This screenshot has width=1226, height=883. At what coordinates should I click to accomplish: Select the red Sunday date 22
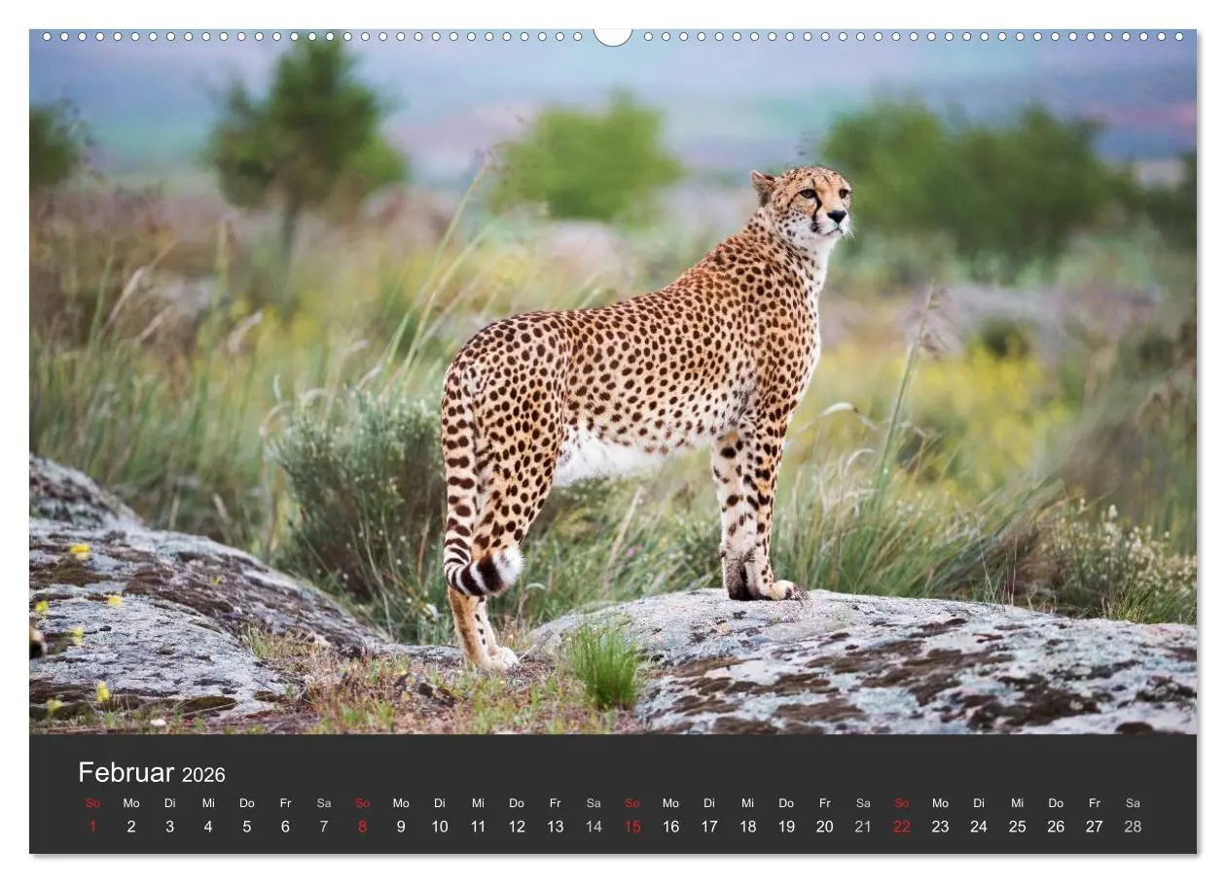pyautogui.click(x=901, y=827)
